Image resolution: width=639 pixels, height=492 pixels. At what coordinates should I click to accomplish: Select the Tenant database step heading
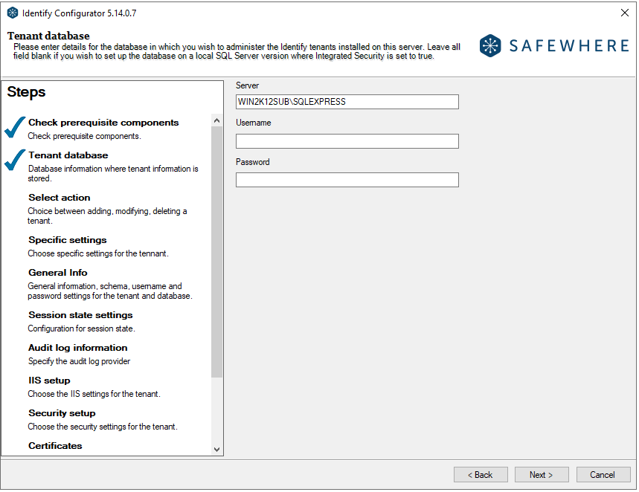tap(68, 155)
